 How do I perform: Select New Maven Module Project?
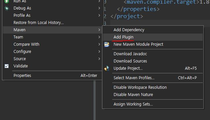pos(153,44)
